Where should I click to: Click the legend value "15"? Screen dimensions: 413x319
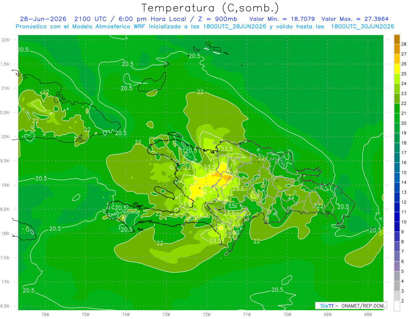(x=404, y=172)
